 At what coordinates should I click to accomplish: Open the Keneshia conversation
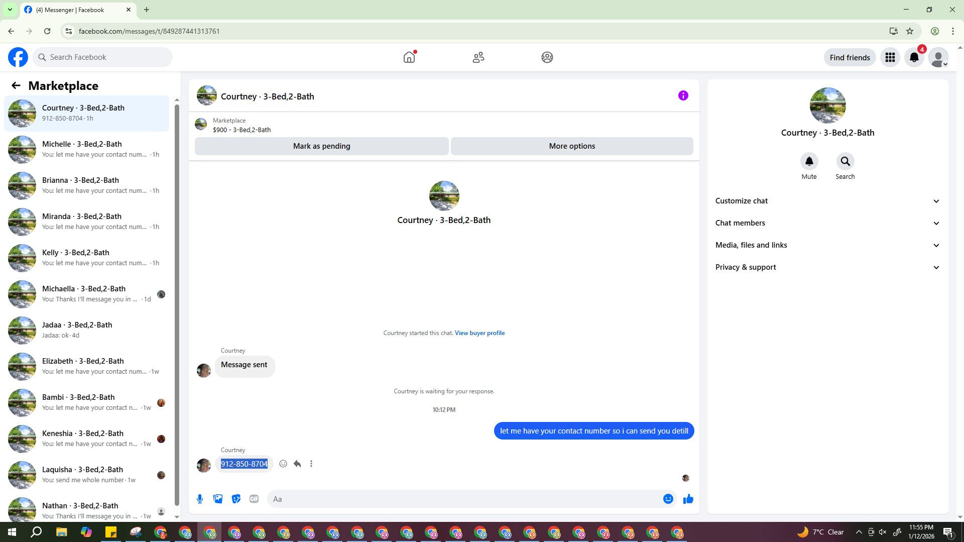pos(86,439)
